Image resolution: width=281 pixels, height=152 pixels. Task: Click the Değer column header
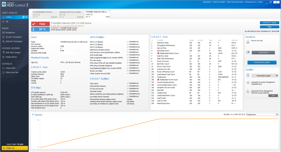point(192,40)
